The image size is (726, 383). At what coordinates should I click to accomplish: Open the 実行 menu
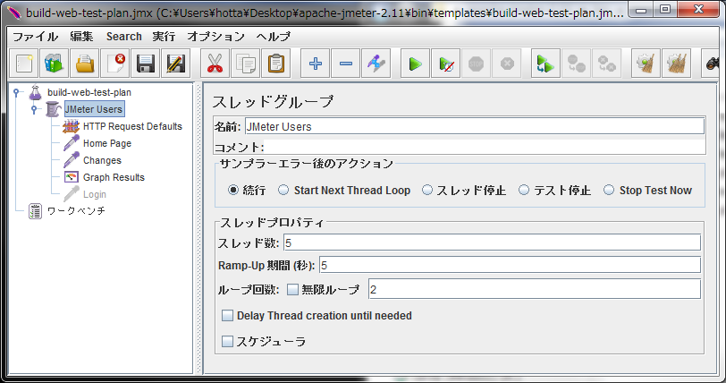click(164, 36)
